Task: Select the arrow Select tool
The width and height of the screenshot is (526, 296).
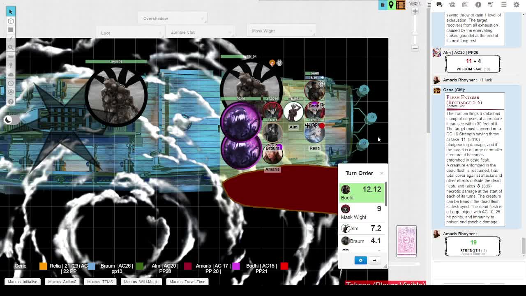Action: click(x=11, y=12)
